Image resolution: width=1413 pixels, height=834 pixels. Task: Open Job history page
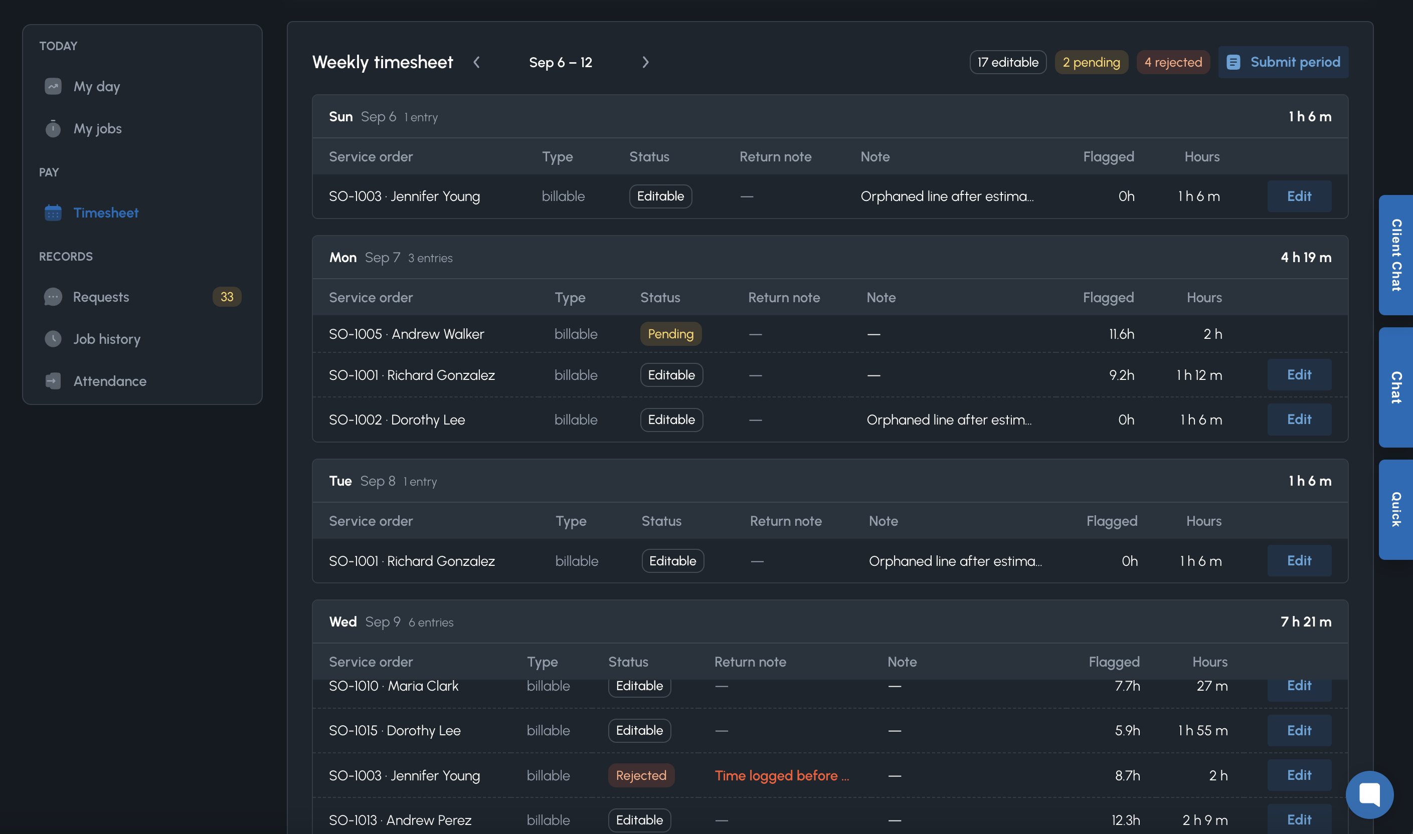tap(142, 339)
